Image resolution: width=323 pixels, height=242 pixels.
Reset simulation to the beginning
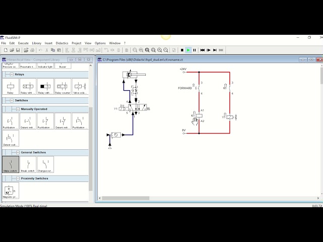(x=202, y=50)
